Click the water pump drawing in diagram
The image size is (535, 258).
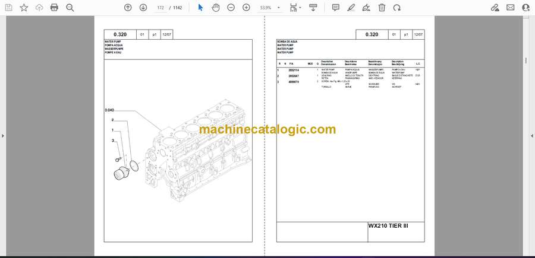(121, 173)
